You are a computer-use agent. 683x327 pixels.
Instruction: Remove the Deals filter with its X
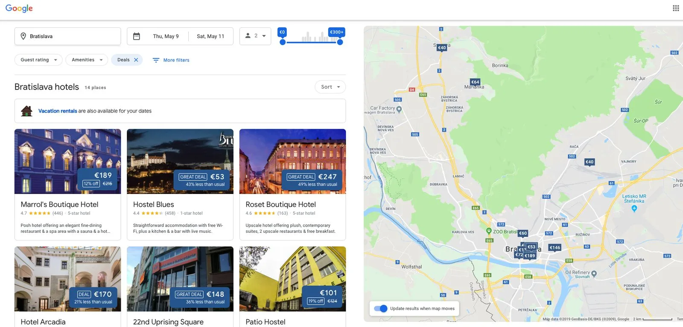pyautogui.click(x=136, y=60)
